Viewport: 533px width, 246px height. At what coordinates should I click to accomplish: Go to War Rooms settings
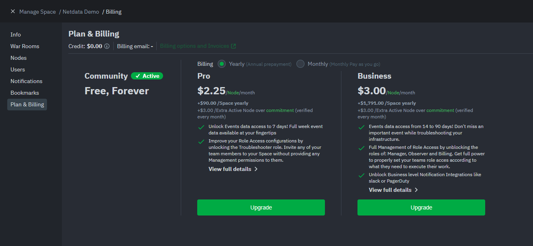click(x=25, y=46)
